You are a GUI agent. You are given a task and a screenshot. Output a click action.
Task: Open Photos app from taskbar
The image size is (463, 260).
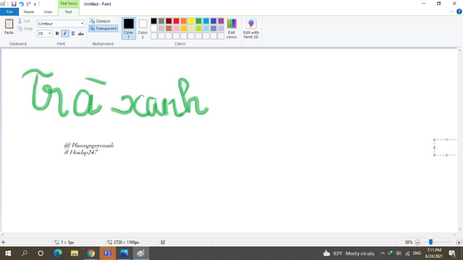(124, 253)
